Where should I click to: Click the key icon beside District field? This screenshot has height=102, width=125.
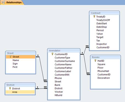(x=10, y=88)
